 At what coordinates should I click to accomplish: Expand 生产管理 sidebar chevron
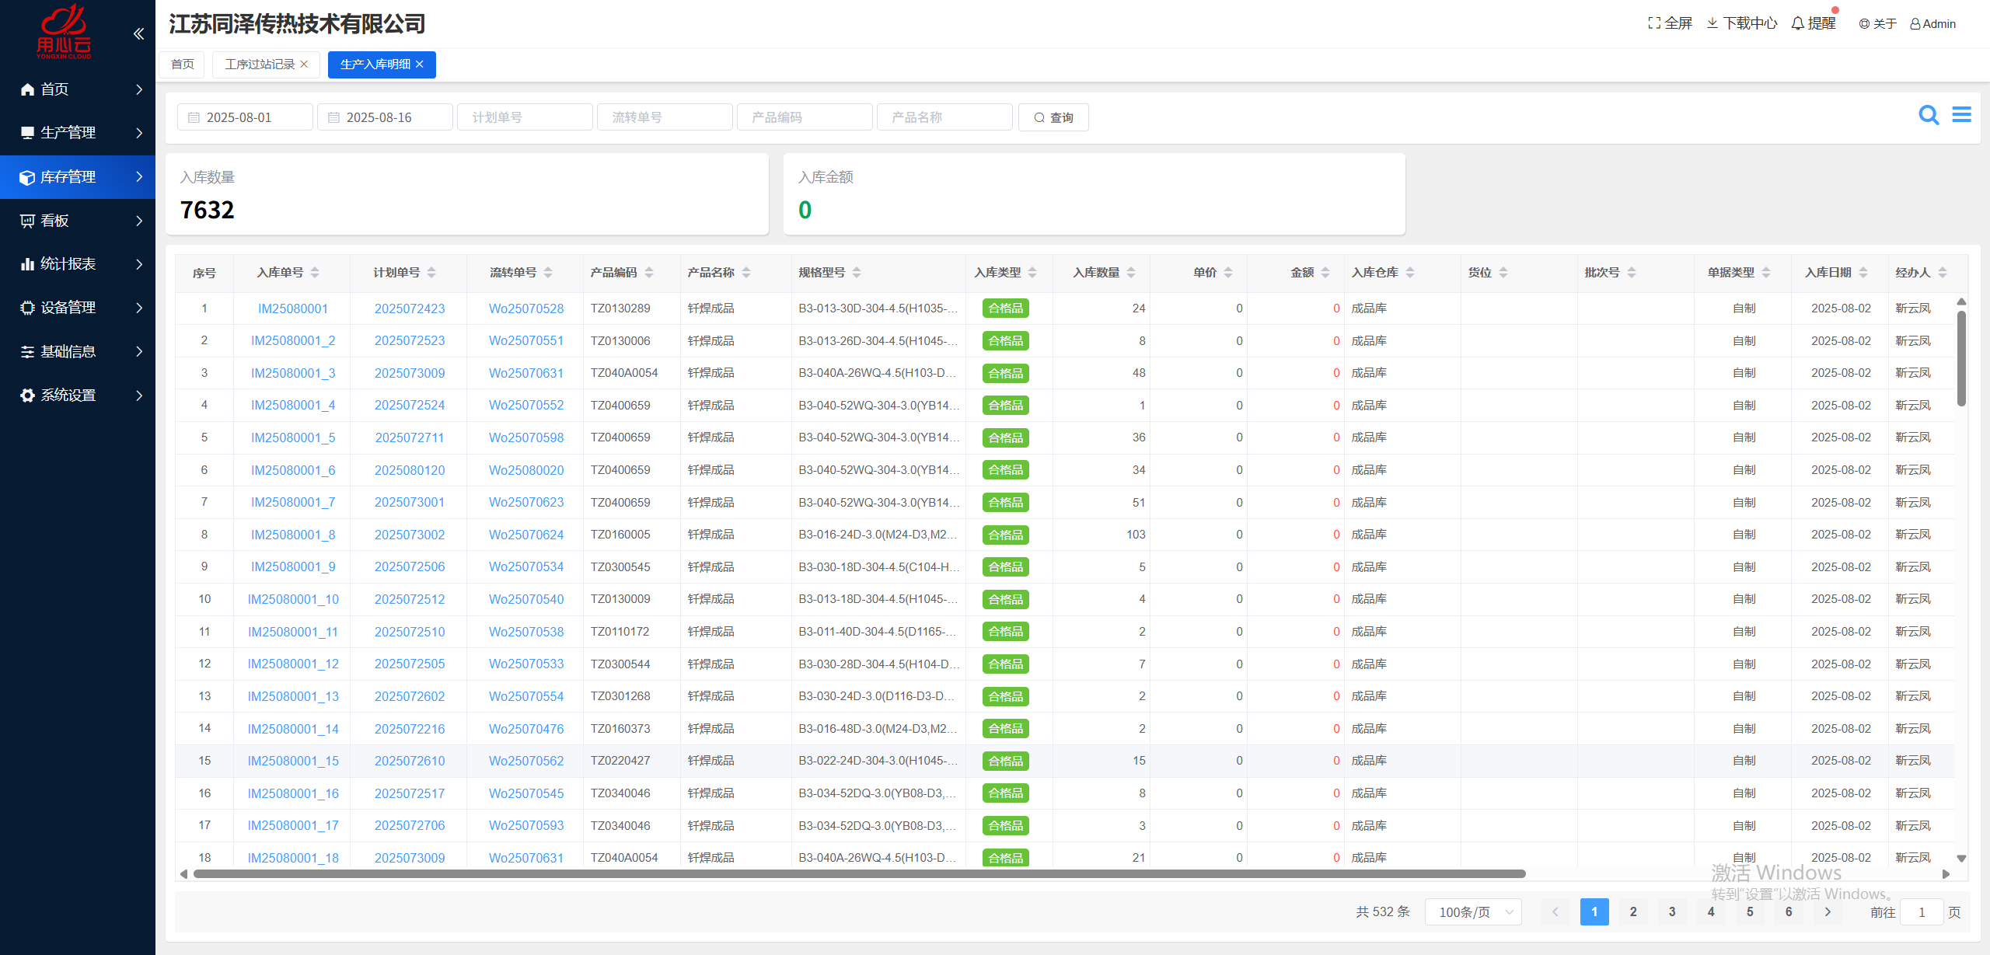point(139,133)
